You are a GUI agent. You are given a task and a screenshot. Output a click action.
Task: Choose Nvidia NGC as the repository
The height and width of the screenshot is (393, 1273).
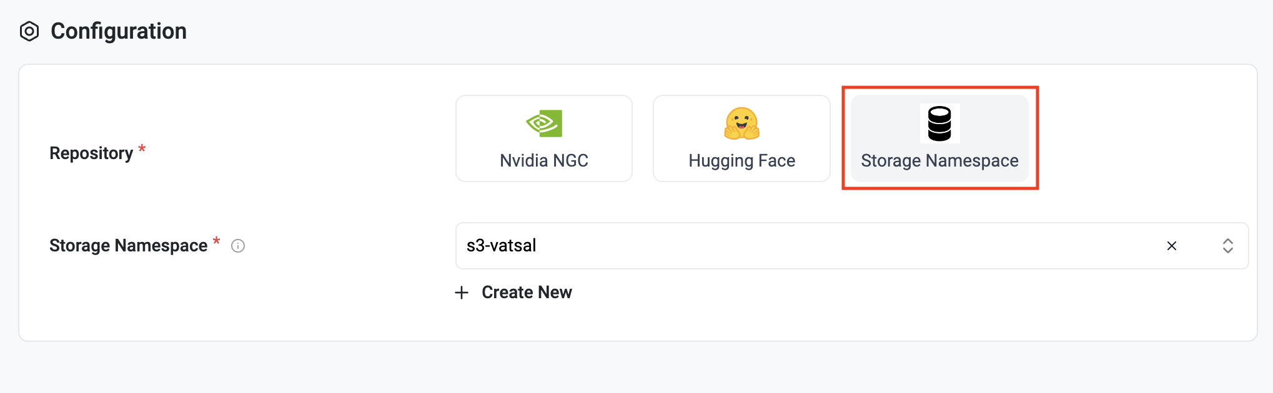click(x=543, y=138)
